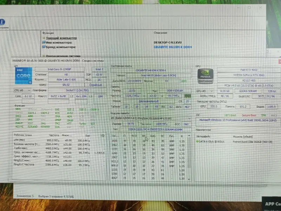Click the 18M L3 cache value
The image size is (281, 211).
click(100, 96)
